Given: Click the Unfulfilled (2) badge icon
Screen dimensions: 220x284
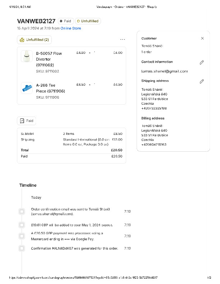Looking at the screenshot, I should [x=22, y=40].
